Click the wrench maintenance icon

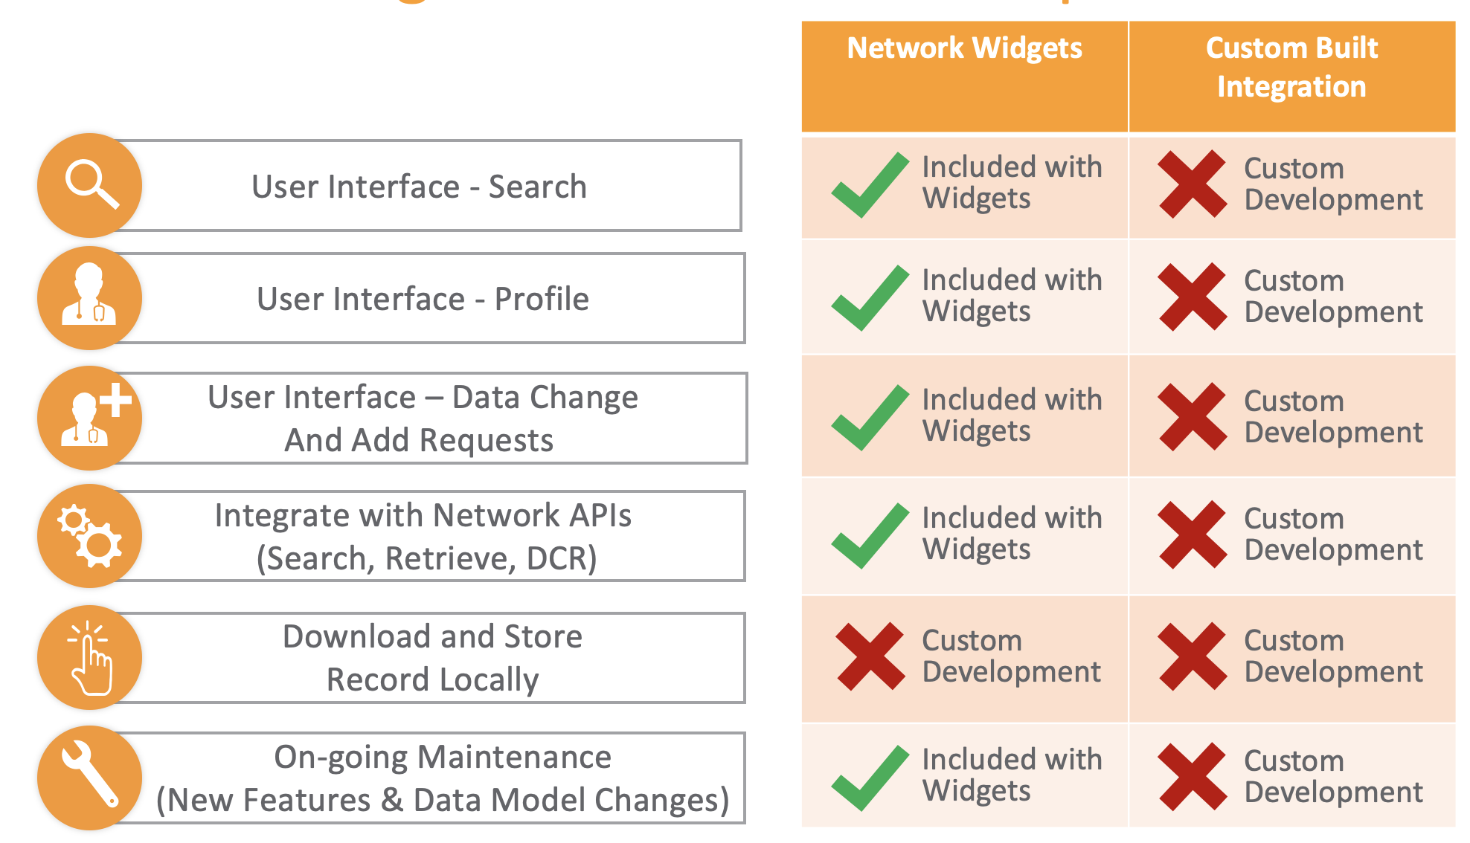click(90, 778)
